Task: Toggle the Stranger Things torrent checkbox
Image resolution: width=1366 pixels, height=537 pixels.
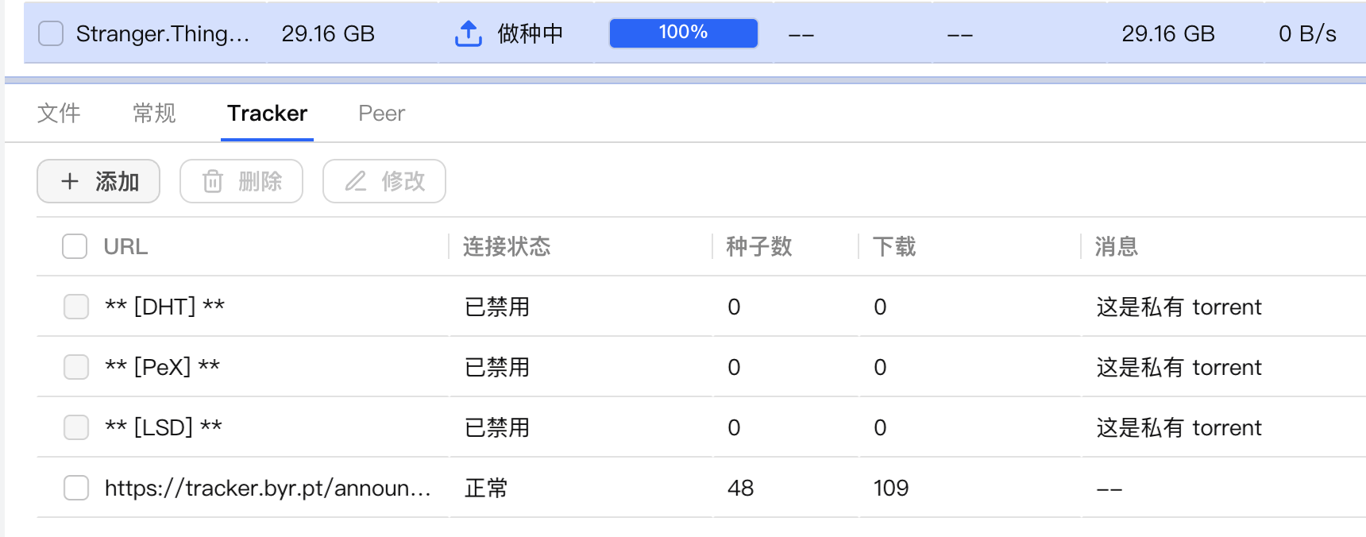Action: coord(51,33)
